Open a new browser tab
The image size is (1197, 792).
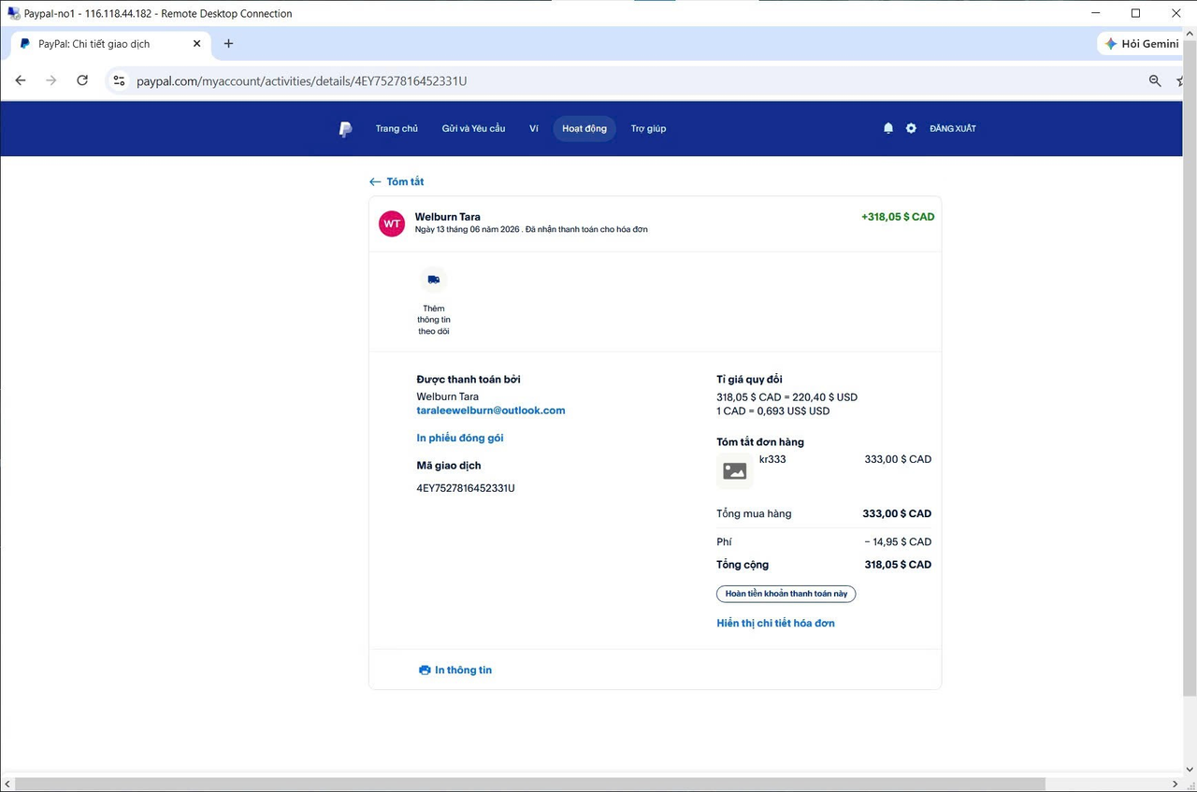point(228,43)
